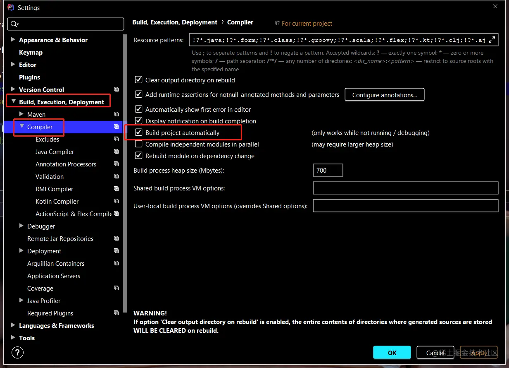The height and width of the screenshot is (368, 509).
Task: Select Kotlin Compiler settings
Action: [x=57, y=202]
